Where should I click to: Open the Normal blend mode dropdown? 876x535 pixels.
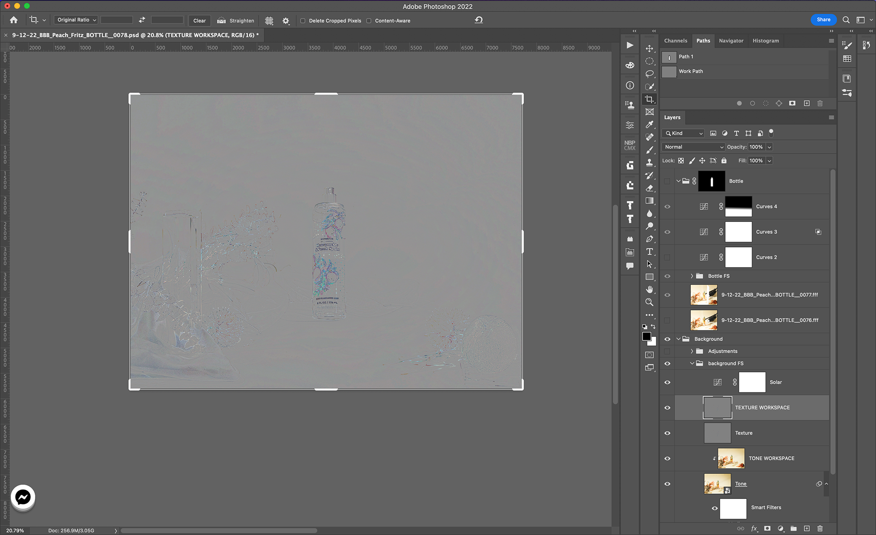pos(693,147)
